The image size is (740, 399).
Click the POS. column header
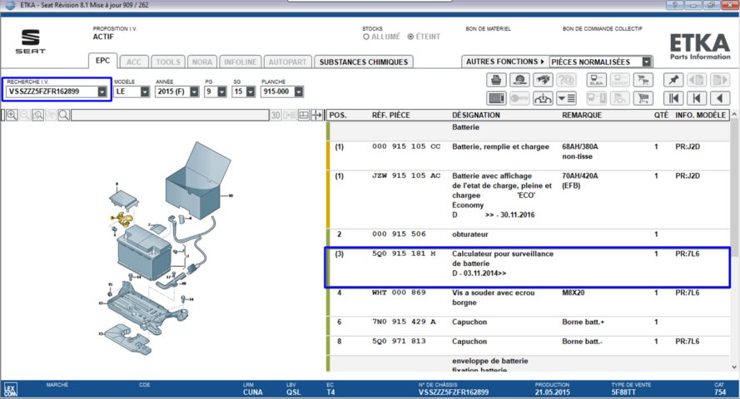point(338,115)
